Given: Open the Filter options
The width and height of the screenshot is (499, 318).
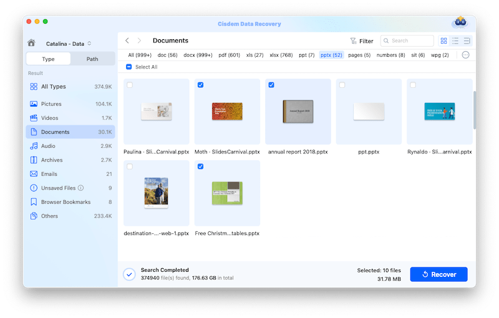Looking at the screenshot, I should point(362,41).
